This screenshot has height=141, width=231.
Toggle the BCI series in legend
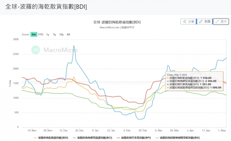(92, 138)
